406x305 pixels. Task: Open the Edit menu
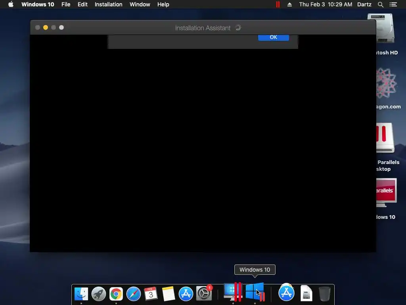[x=82, y=4]
